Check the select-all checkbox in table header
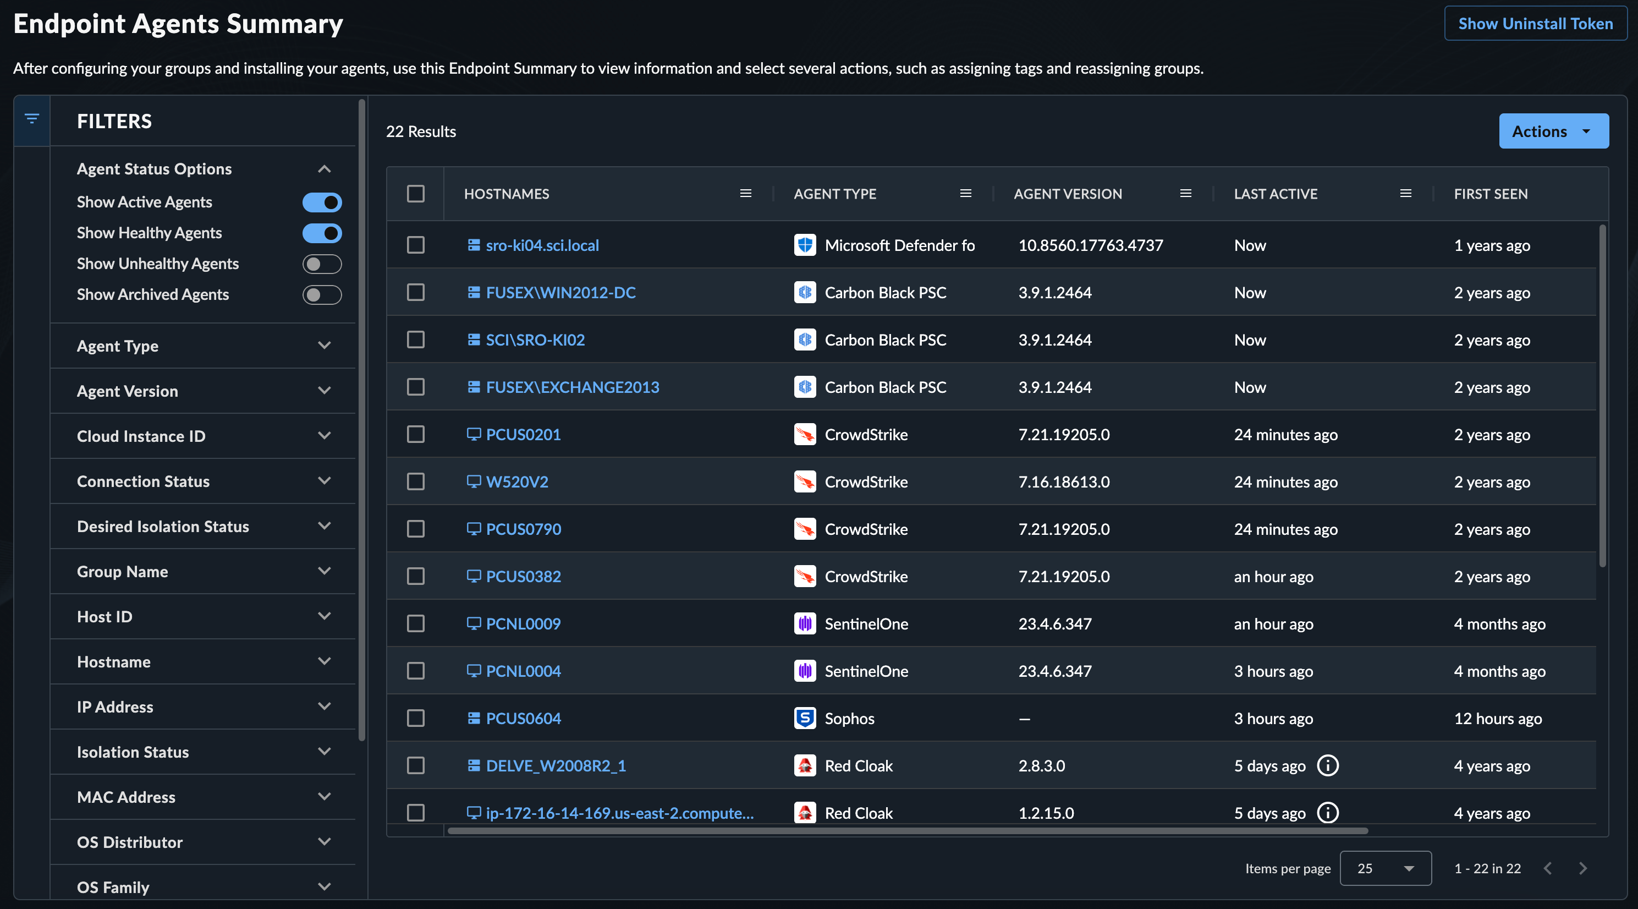 [x=416, y=193]
